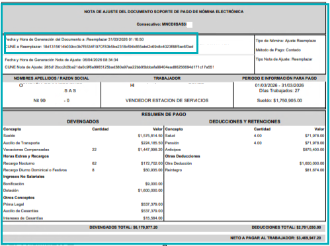This screenshot has width=330, height=246.
Task: Click Tipo Nota de Ajuste Reemplazar
Action: point(284,59)
